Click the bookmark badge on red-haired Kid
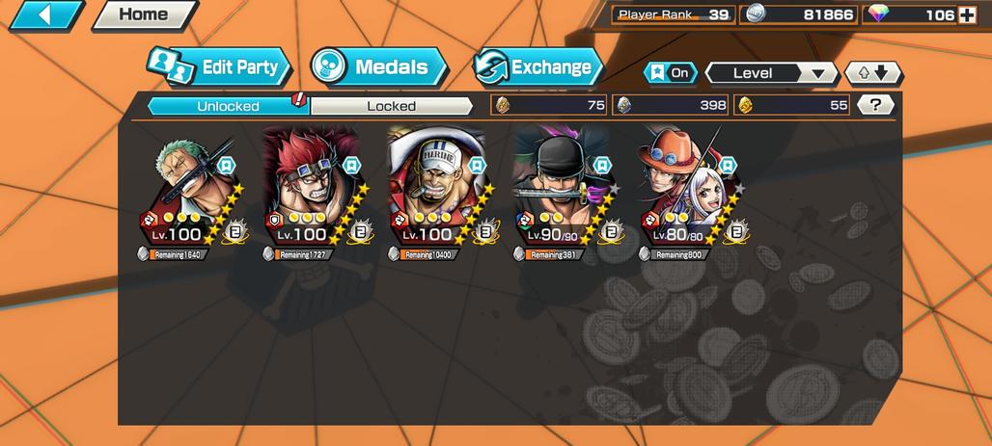 click(351, 165)
